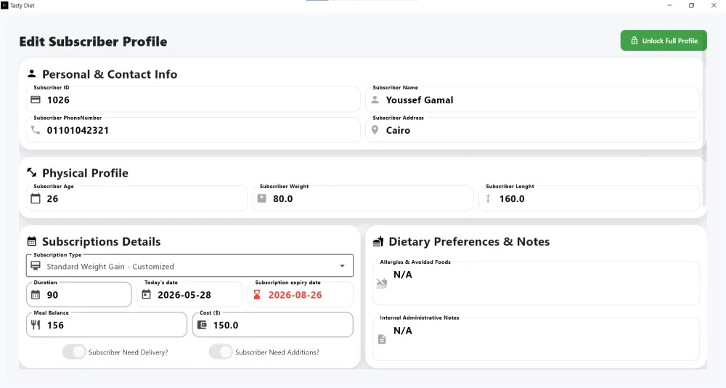Click the scale icon in Subscriber Weight field
Screen dimensions: 726x388
[261, 198]
